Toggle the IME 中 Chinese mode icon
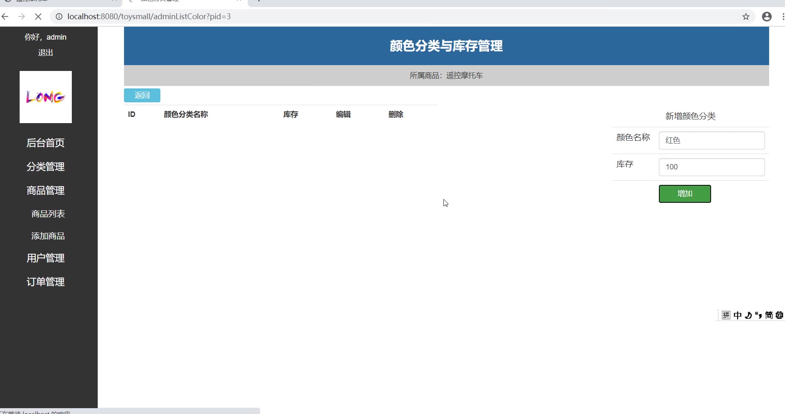Viewport: 785px width, 414px height. 737,315
